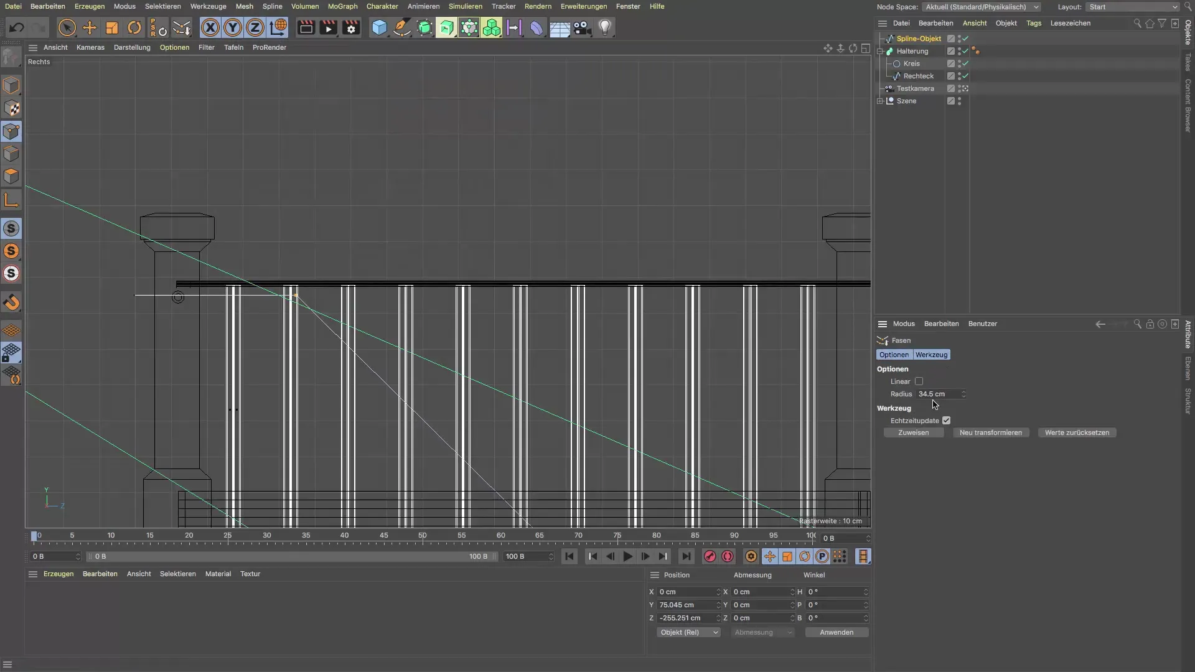Select the Spline-Objekt in object manager
Viewport: 1195px width, 672px height.
click(919, 39)
